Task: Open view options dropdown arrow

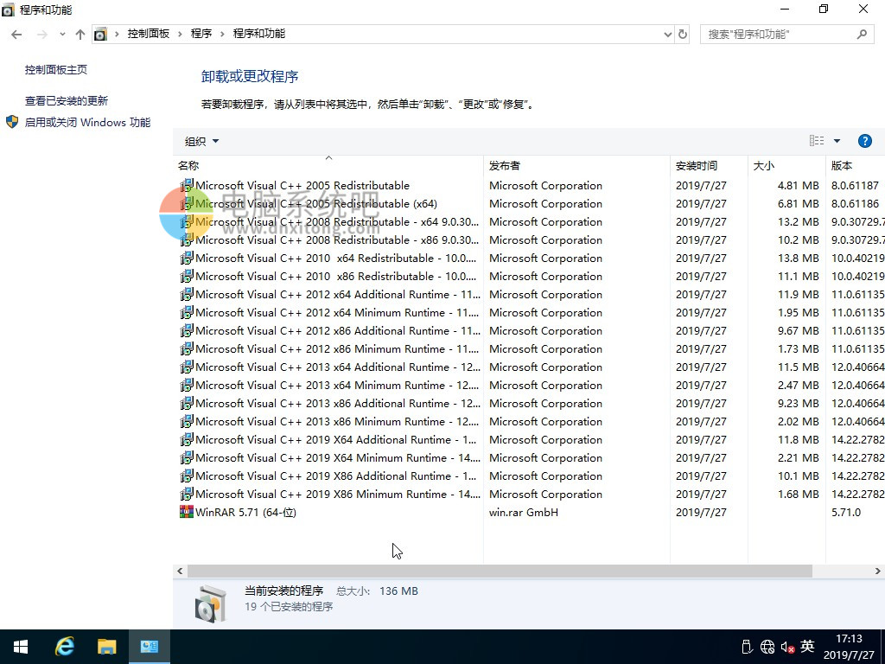Action: coord(837,141)
